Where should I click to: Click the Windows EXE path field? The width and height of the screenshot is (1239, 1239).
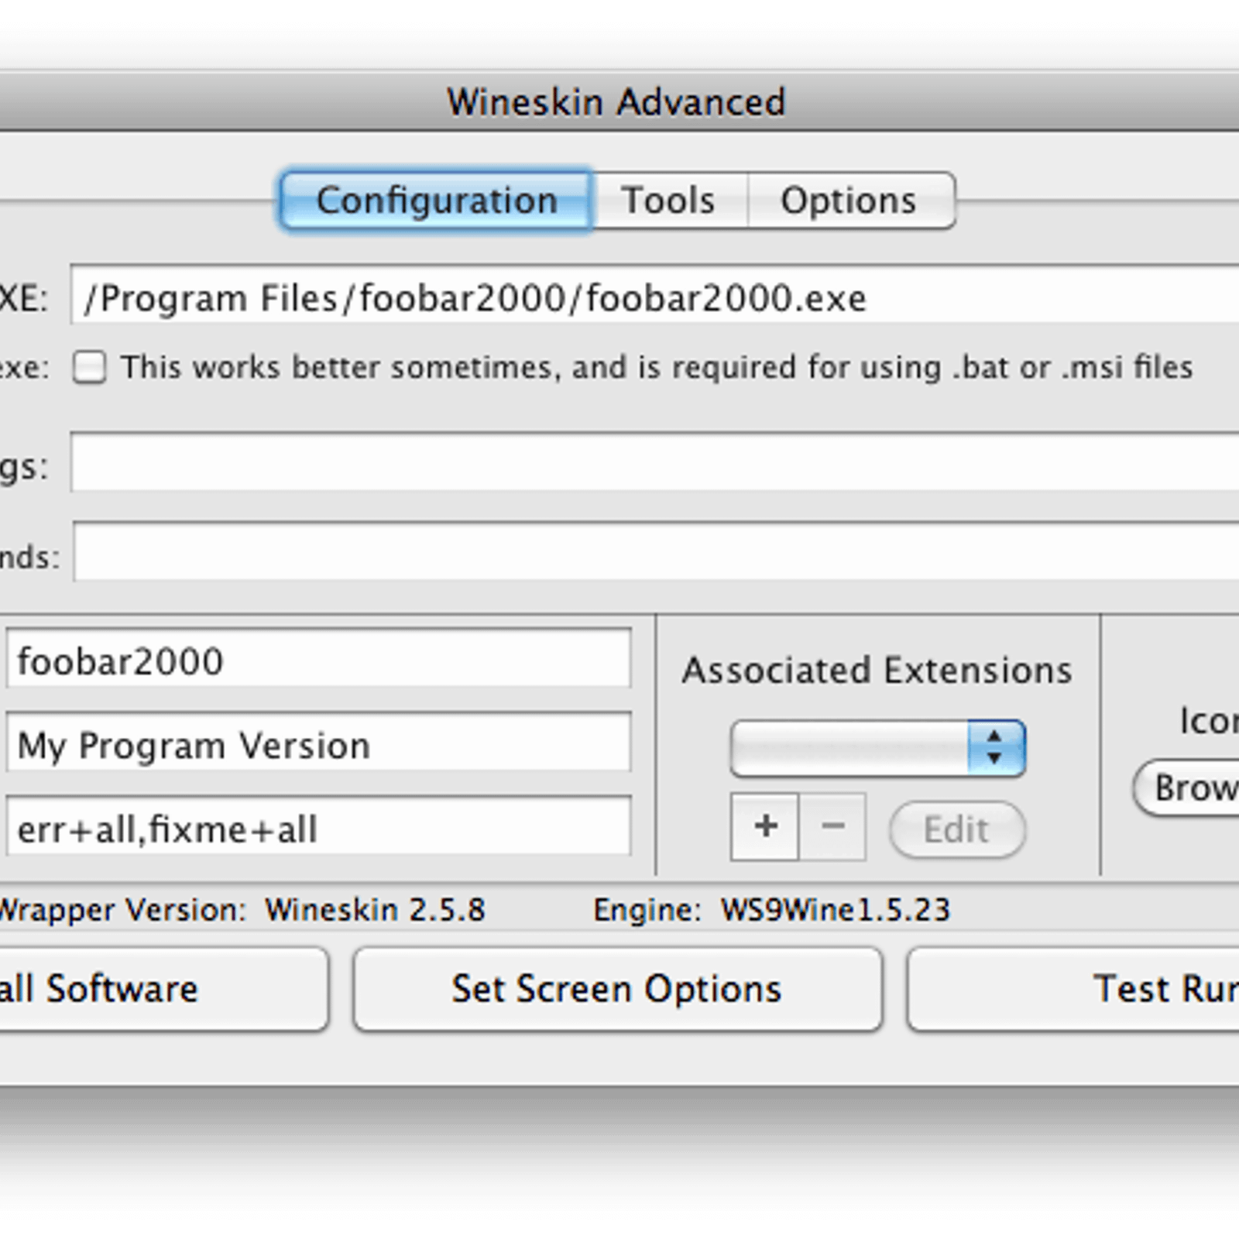pos(654,295)
